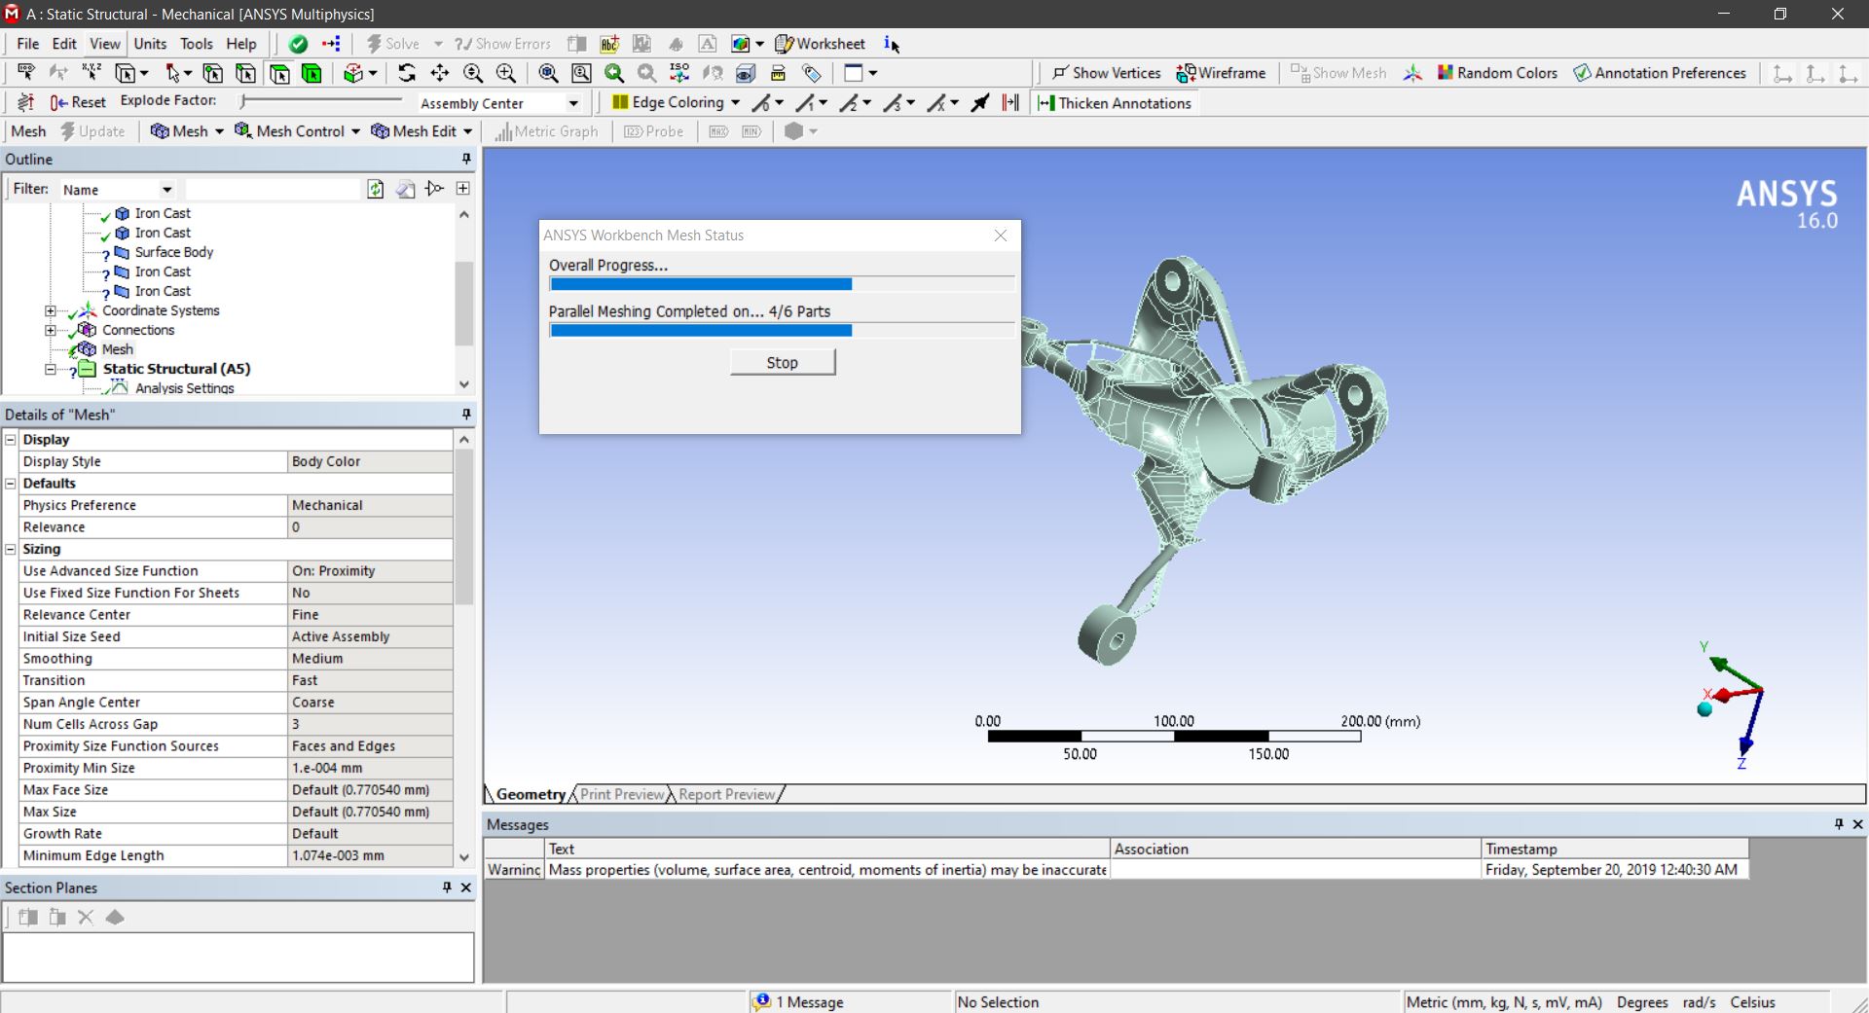Toggle Show Vertices display
The width and height of the screenshot is (1869, 1013).
click(x=1106, y=73)
